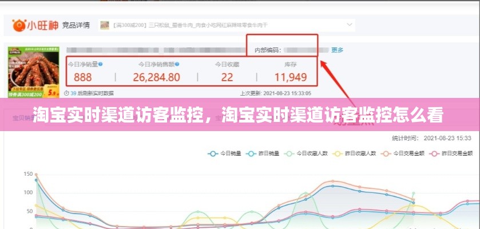The width and height of the screenshot is (480, 229).
Task: Click the info icon beside 今日净销量
Action: tap(101, 64)
